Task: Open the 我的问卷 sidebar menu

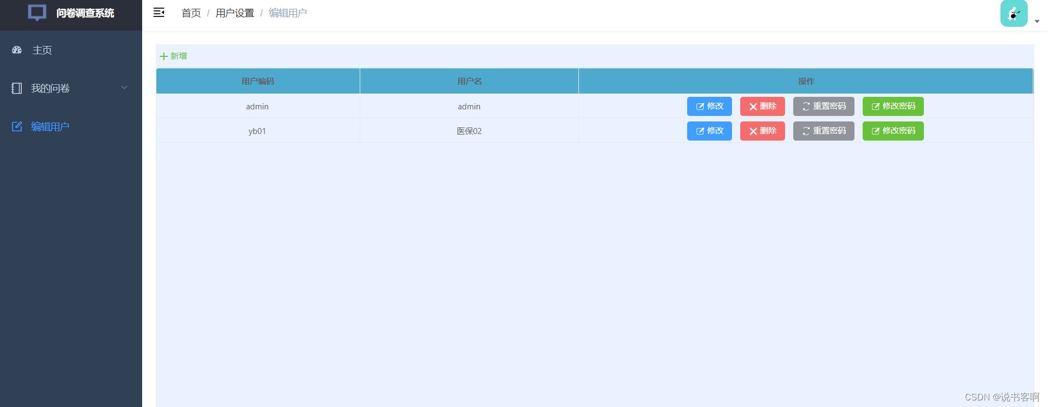Action: pyautogui.click(x=71, y=88)
